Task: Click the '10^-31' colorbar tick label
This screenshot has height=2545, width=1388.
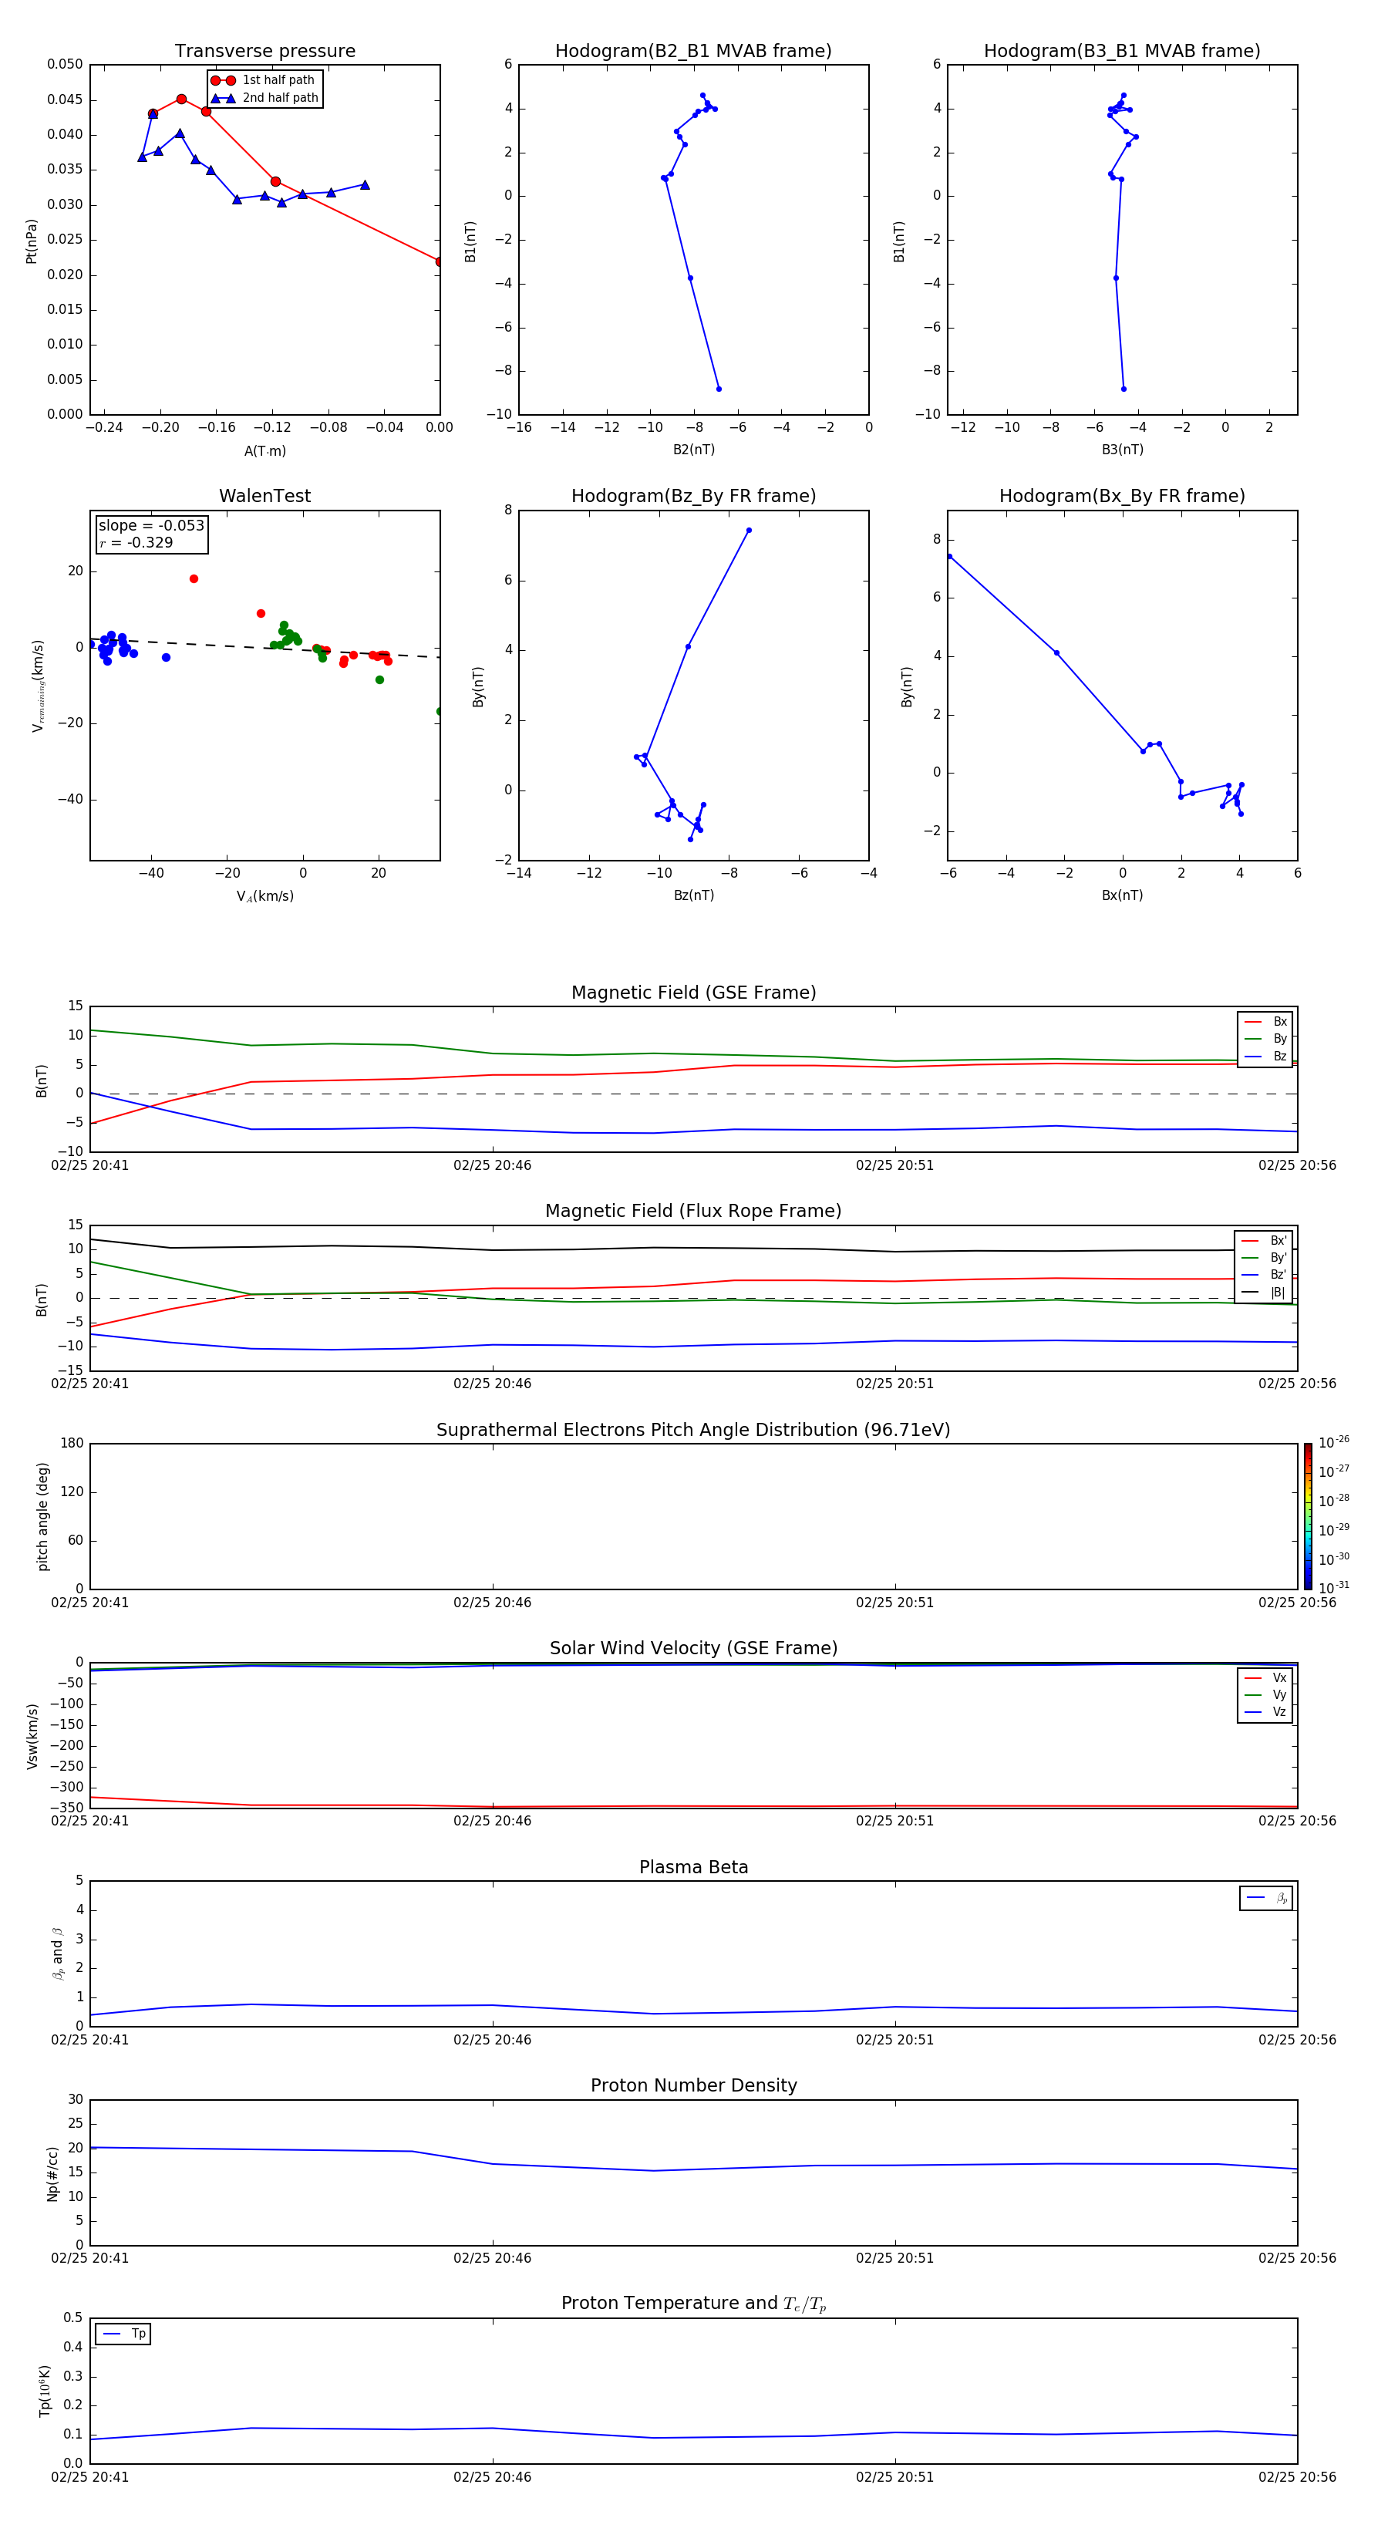Action: click(x=1334, y=1588)
